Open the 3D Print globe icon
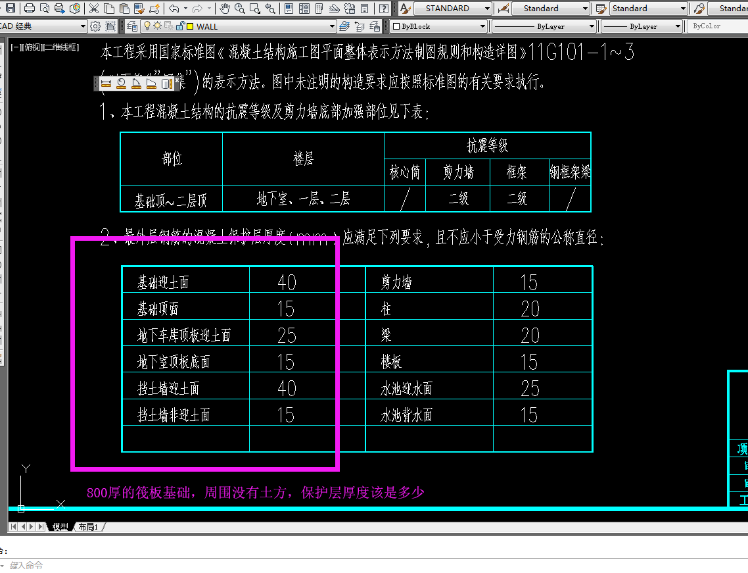Image resolution: width=748 pixels, height=573 pixels. point(75,8)
